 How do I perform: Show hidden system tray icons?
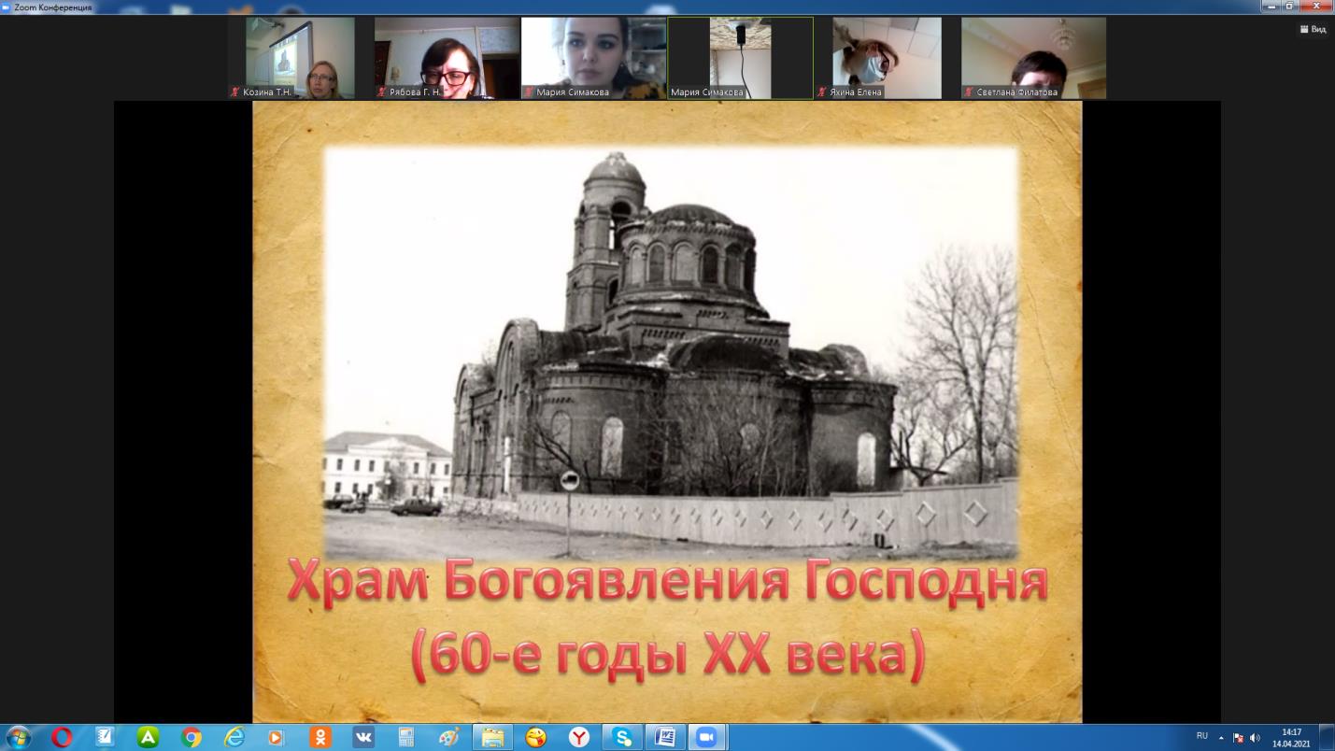[1221, 737]
